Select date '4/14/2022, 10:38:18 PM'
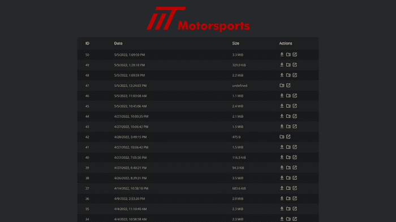Screen dimensions: 396x222 pos(131,188)
